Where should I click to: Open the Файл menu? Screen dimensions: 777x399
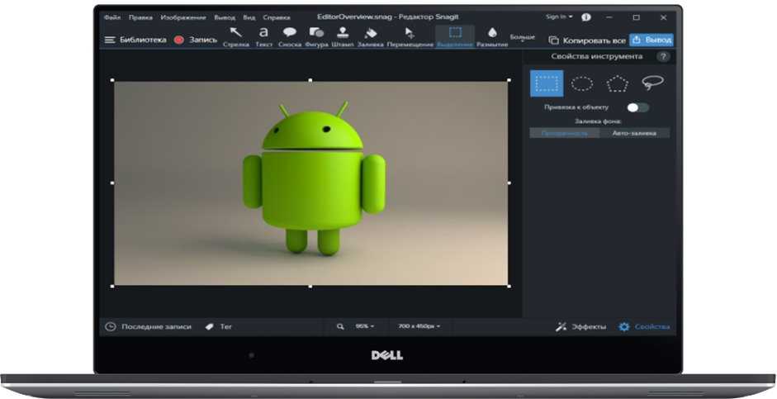(112, 17)
